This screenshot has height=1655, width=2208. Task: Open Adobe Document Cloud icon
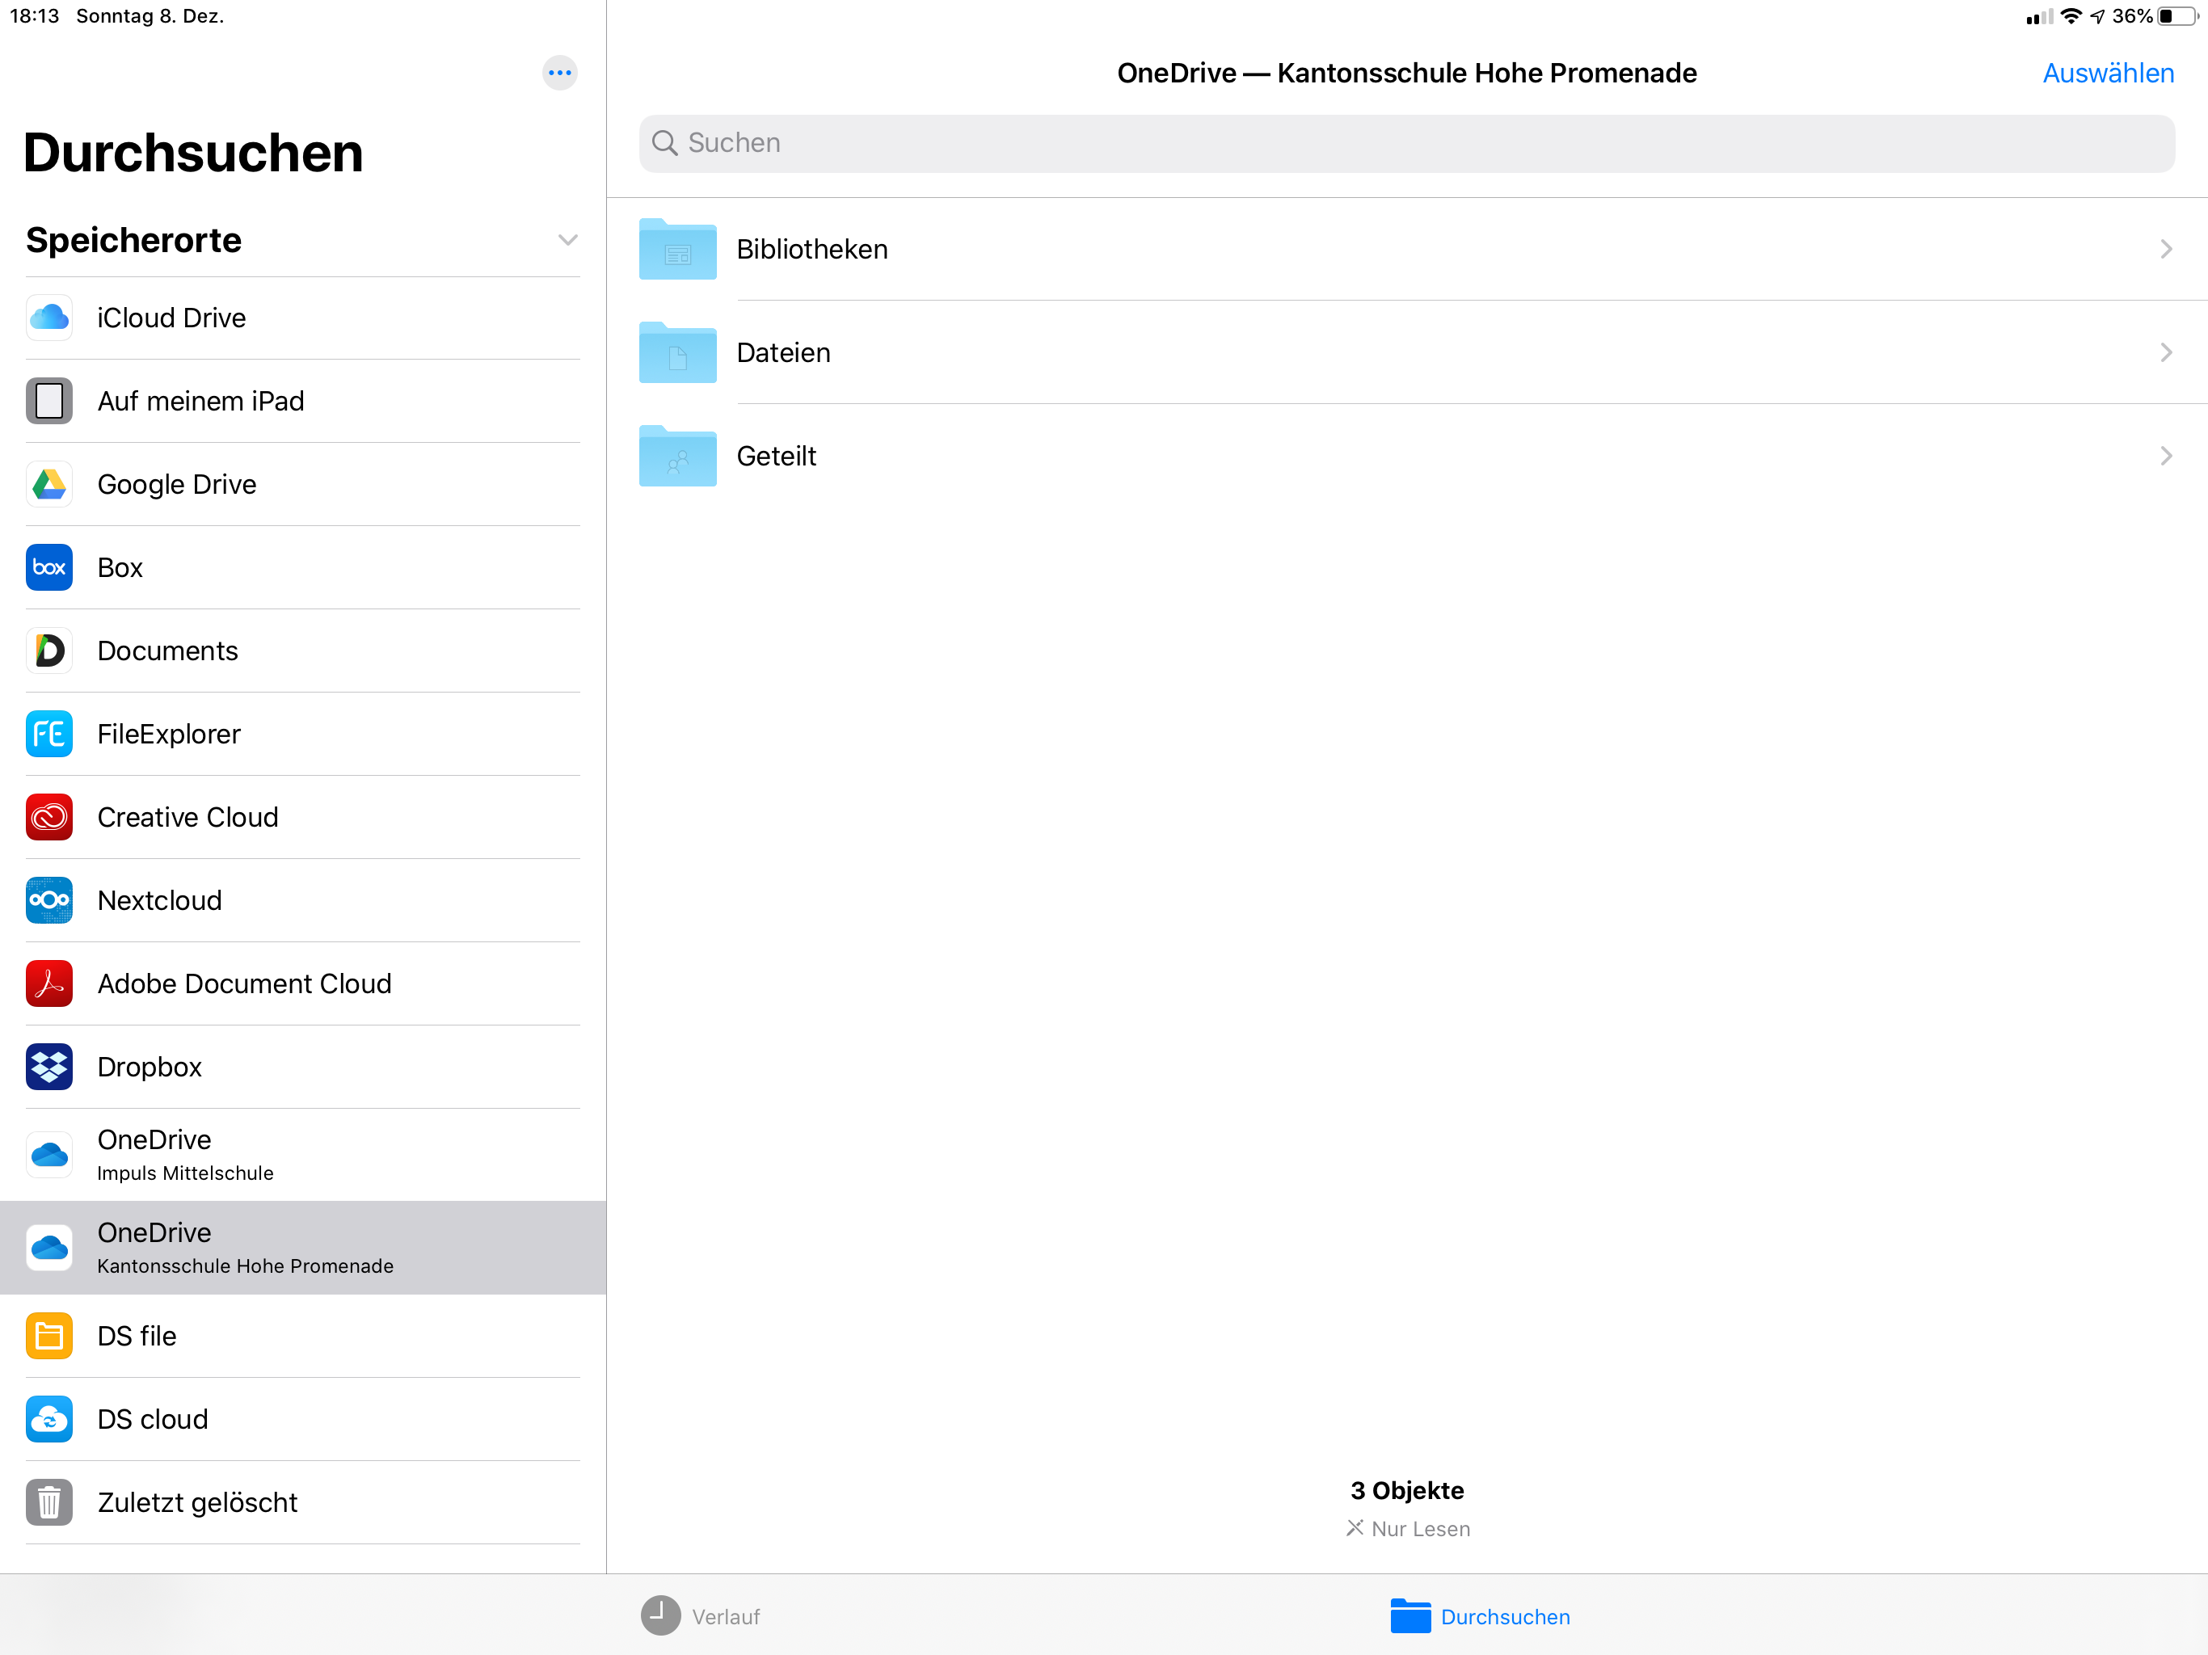click(49, 983)
